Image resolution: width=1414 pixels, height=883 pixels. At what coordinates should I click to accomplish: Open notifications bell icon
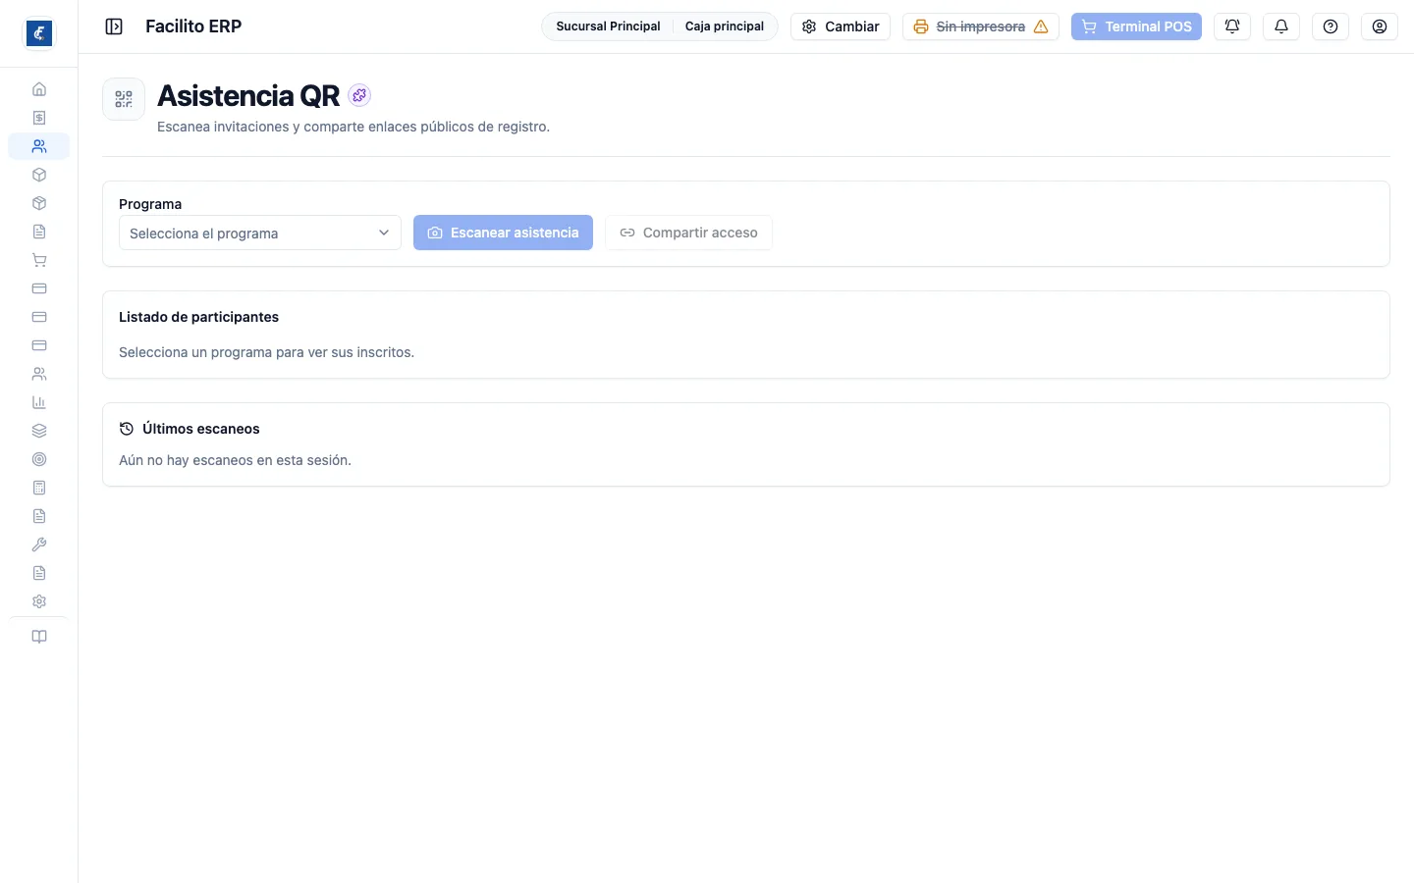(x=1281, y=26)
